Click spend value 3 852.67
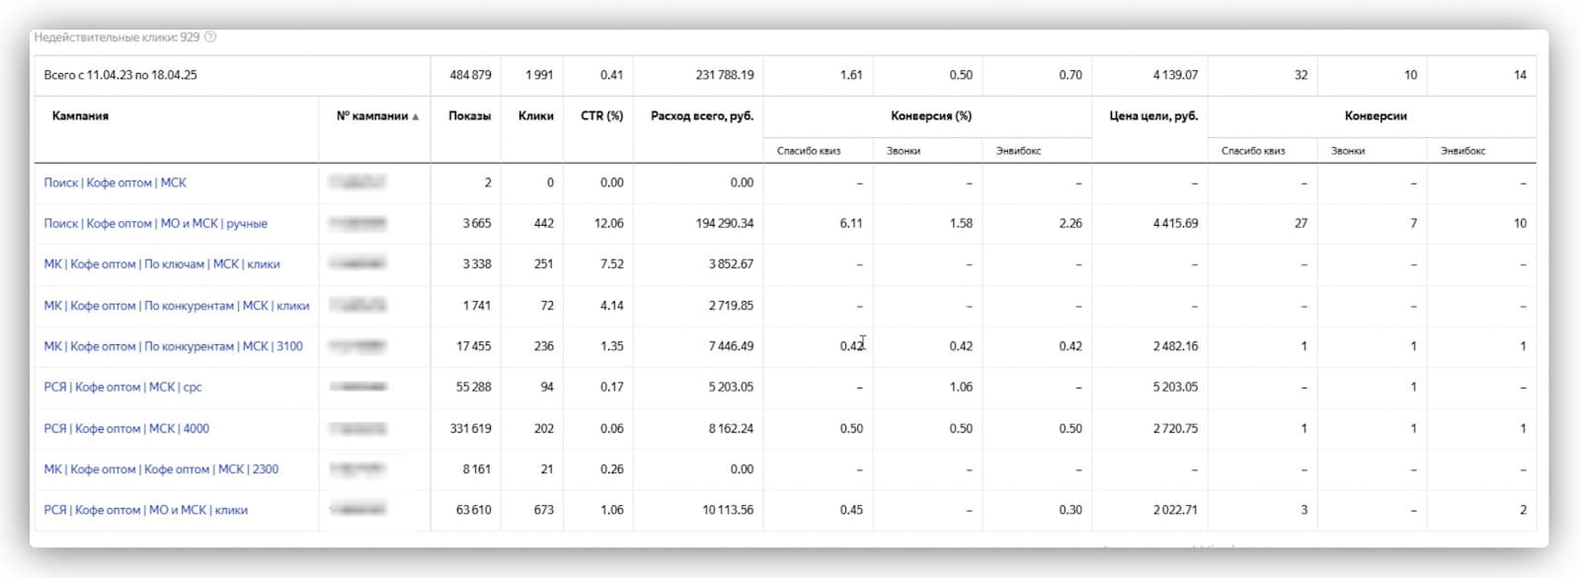 tap(731, 264)
